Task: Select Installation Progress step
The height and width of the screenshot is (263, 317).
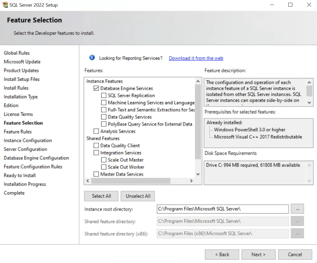Action: [25, 184]
